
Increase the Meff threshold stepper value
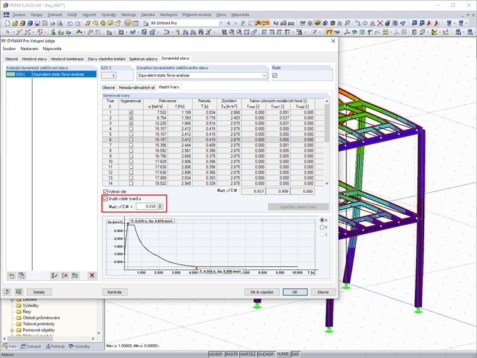(x=160, y=205)
